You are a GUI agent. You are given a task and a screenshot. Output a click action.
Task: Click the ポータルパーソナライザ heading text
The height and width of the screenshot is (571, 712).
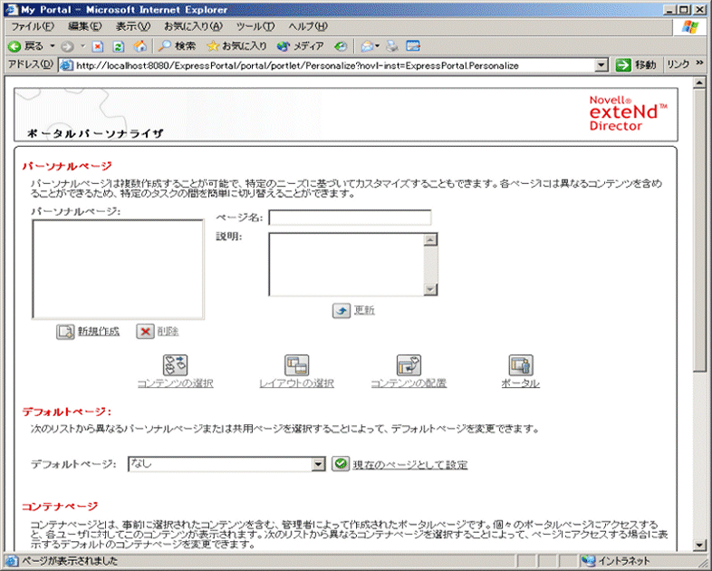coord(95,133)
